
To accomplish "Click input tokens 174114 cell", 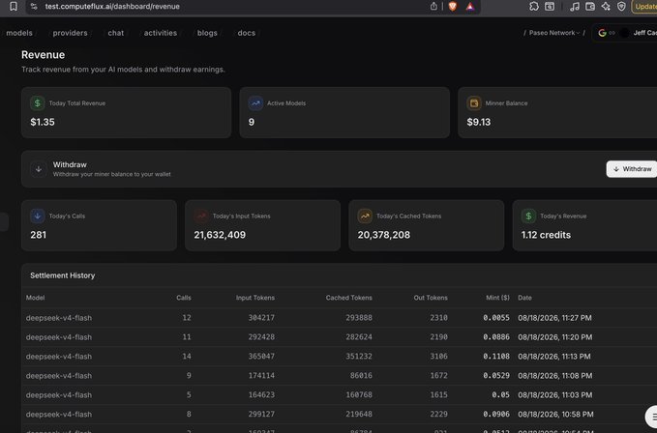I will pyautogui.click(x=261, y=375).
